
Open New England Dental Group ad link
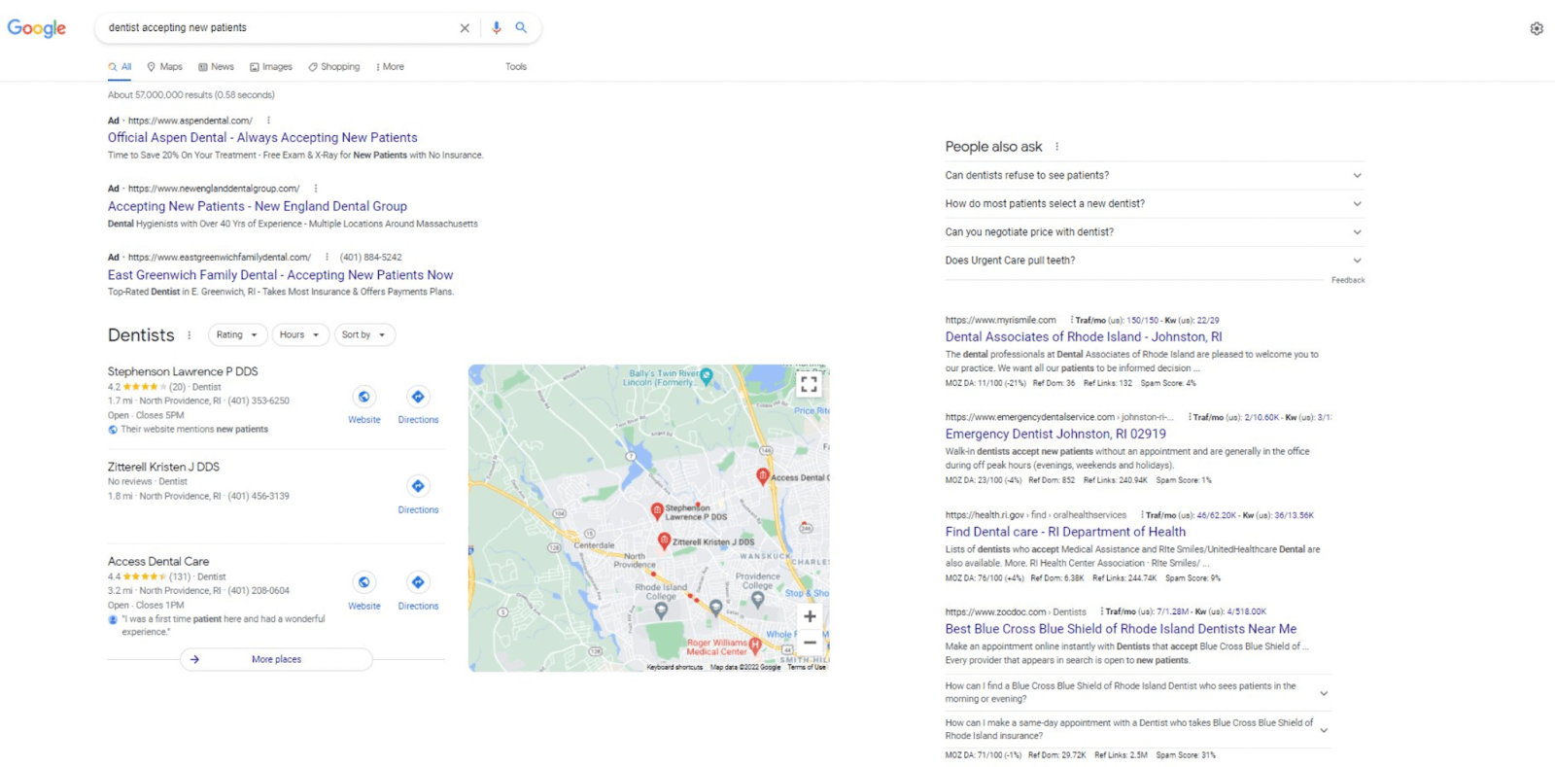coord(258,206)
